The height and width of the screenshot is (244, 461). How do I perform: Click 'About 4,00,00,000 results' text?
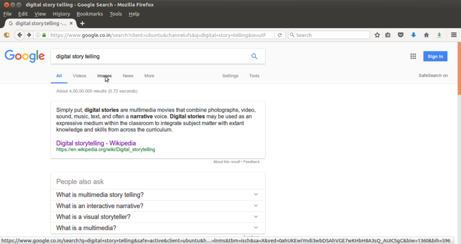tap(81, 91)
